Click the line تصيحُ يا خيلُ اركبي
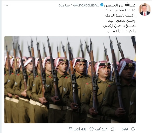Viewport: 152px width, 133px height. point(119,26)
